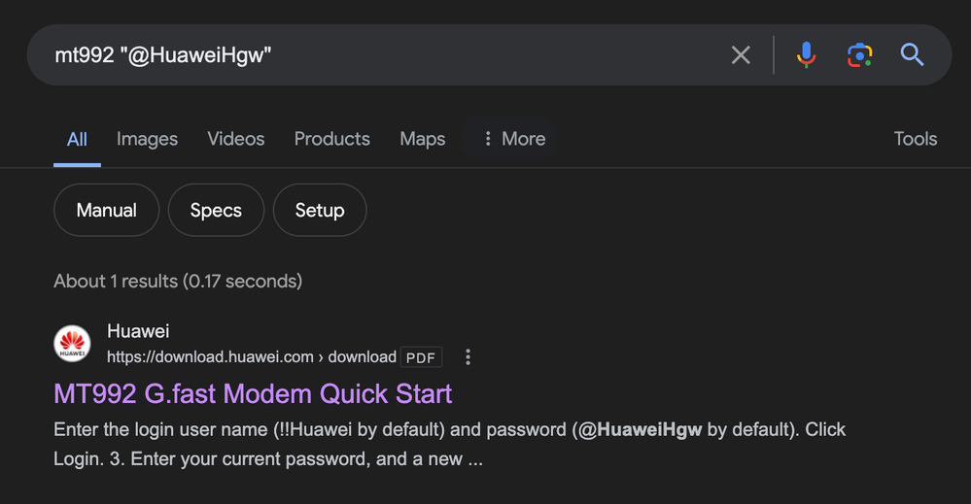Screen dimensions: 971x504
Task: Open MT992 G.fast Modem Quick Start link
Action: pyautogui.click(x=253, y=393)
